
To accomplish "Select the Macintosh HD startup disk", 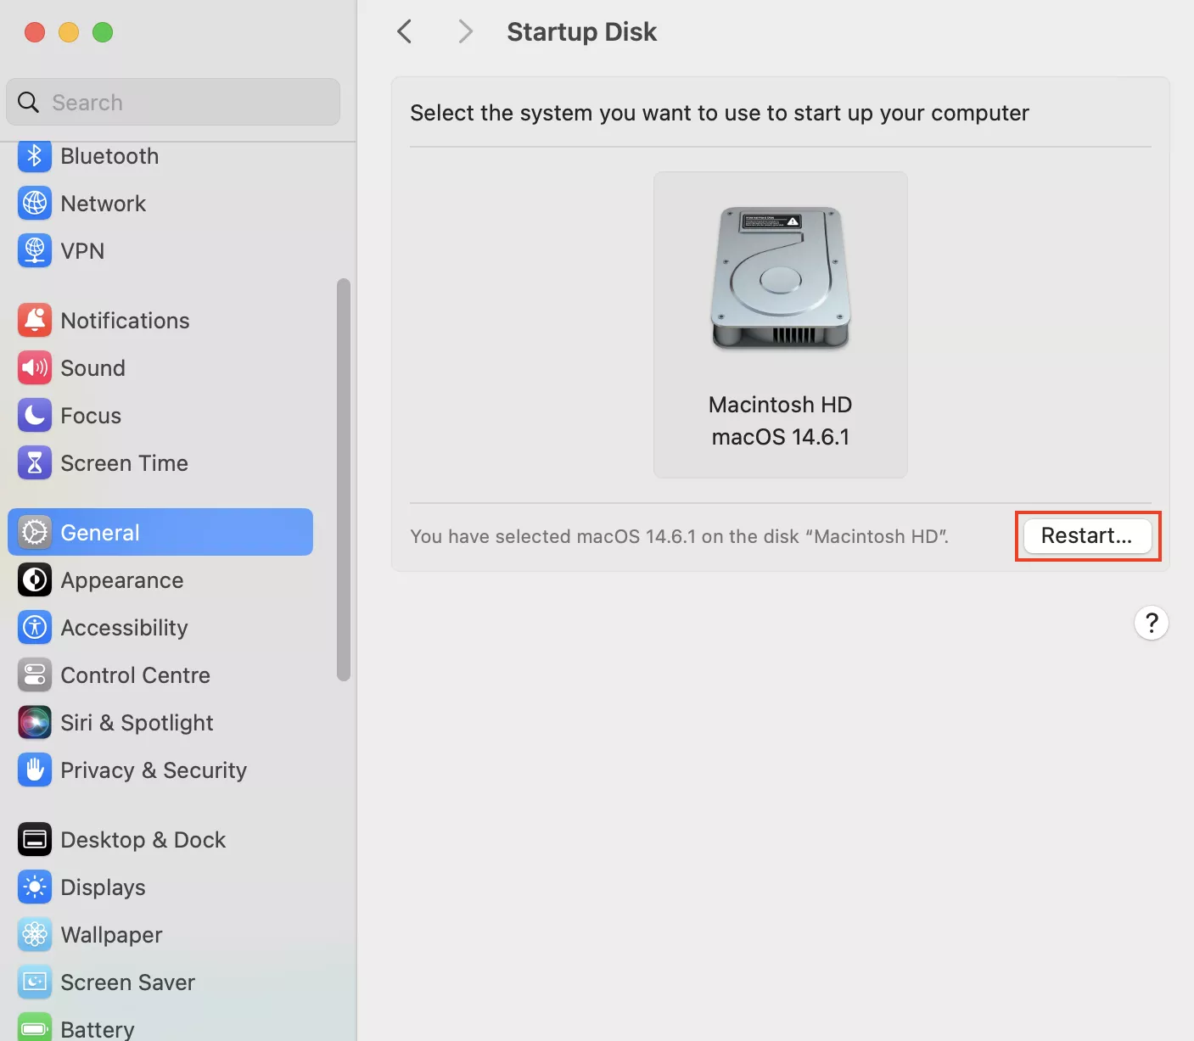I will (x=780, y=324).
